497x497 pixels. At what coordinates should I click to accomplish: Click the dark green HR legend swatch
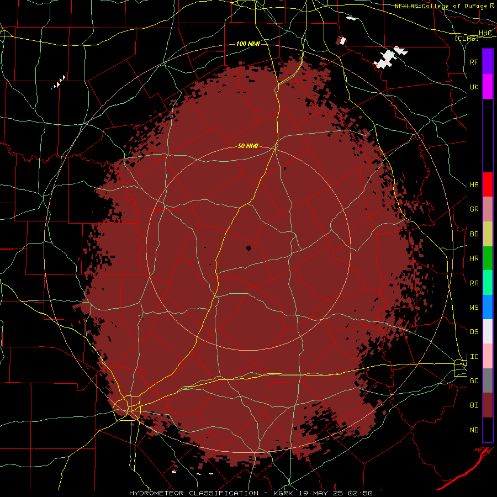pyautogui.click(x=488, y=258)
